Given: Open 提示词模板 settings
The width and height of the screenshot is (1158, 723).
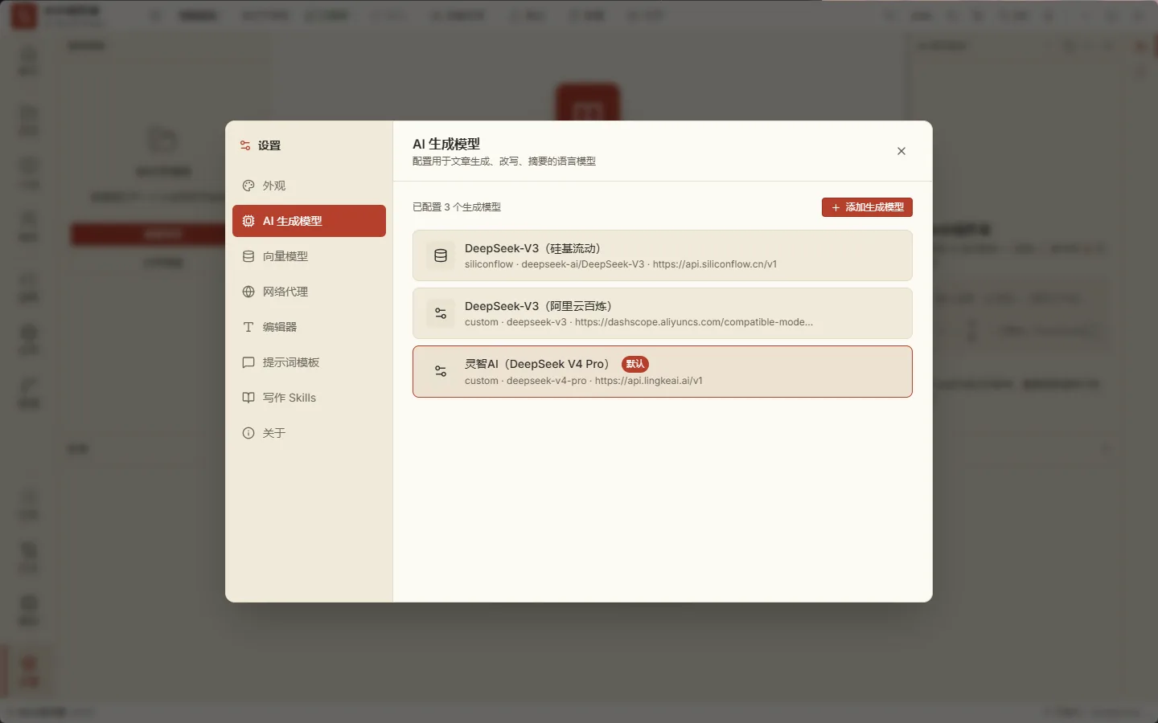Looking at the screenshot, I should 309,362.
